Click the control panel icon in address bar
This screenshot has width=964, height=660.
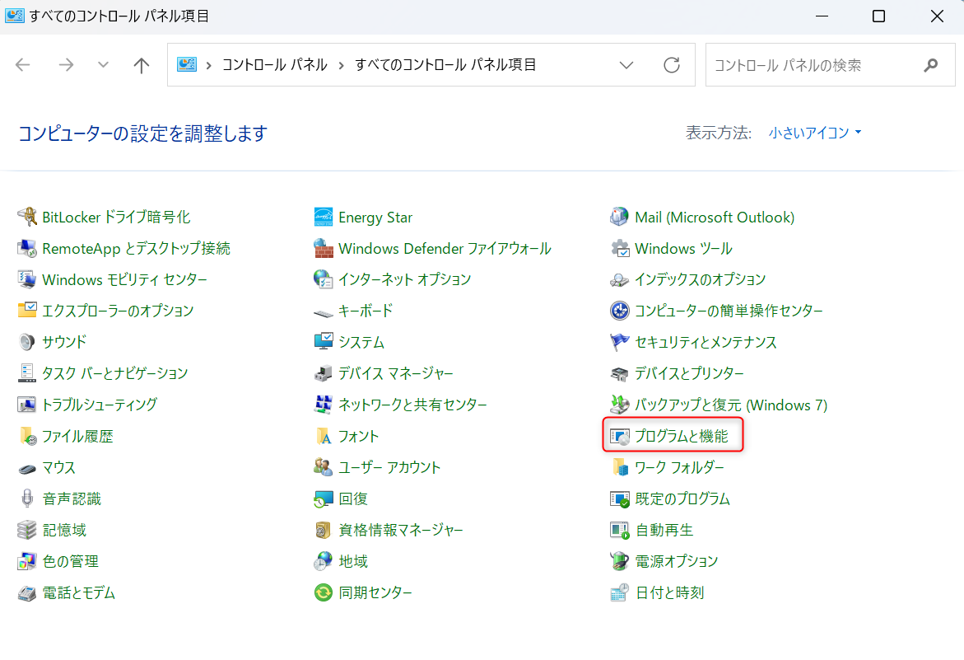point(186,64)
